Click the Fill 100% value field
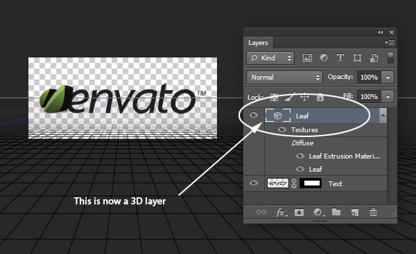The image size is (416, 254). (369, 97)
